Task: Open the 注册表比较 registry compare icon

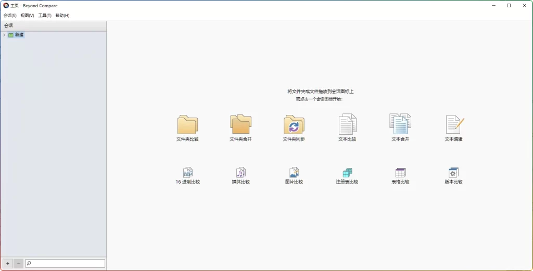Action: click(347, 173)
